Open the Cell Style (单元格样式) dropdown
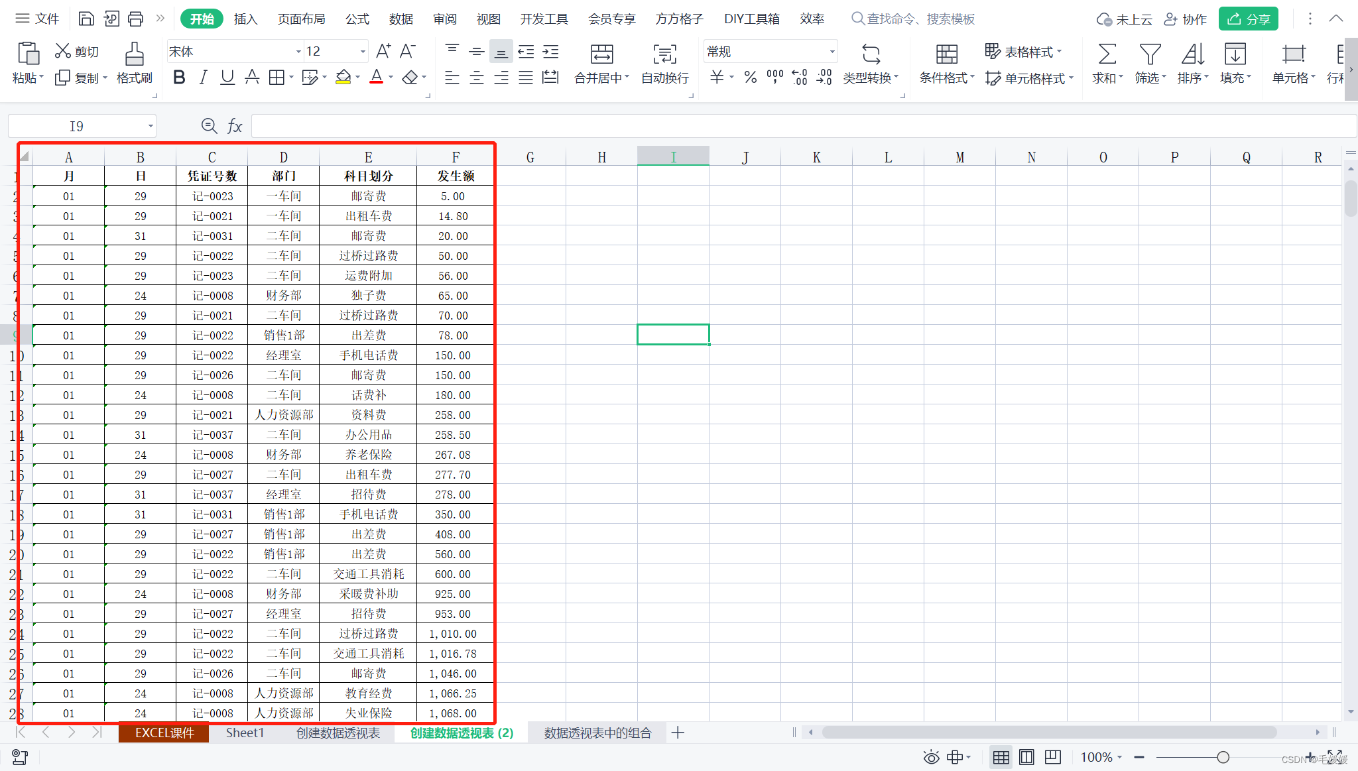Screen dimensions: 1358x771 (1029, 78)
